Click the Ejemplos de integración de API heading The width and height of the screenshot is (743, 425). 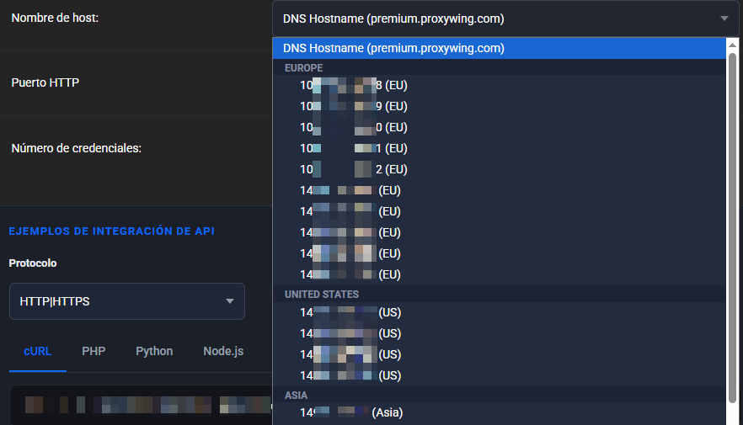click(112, 231)
